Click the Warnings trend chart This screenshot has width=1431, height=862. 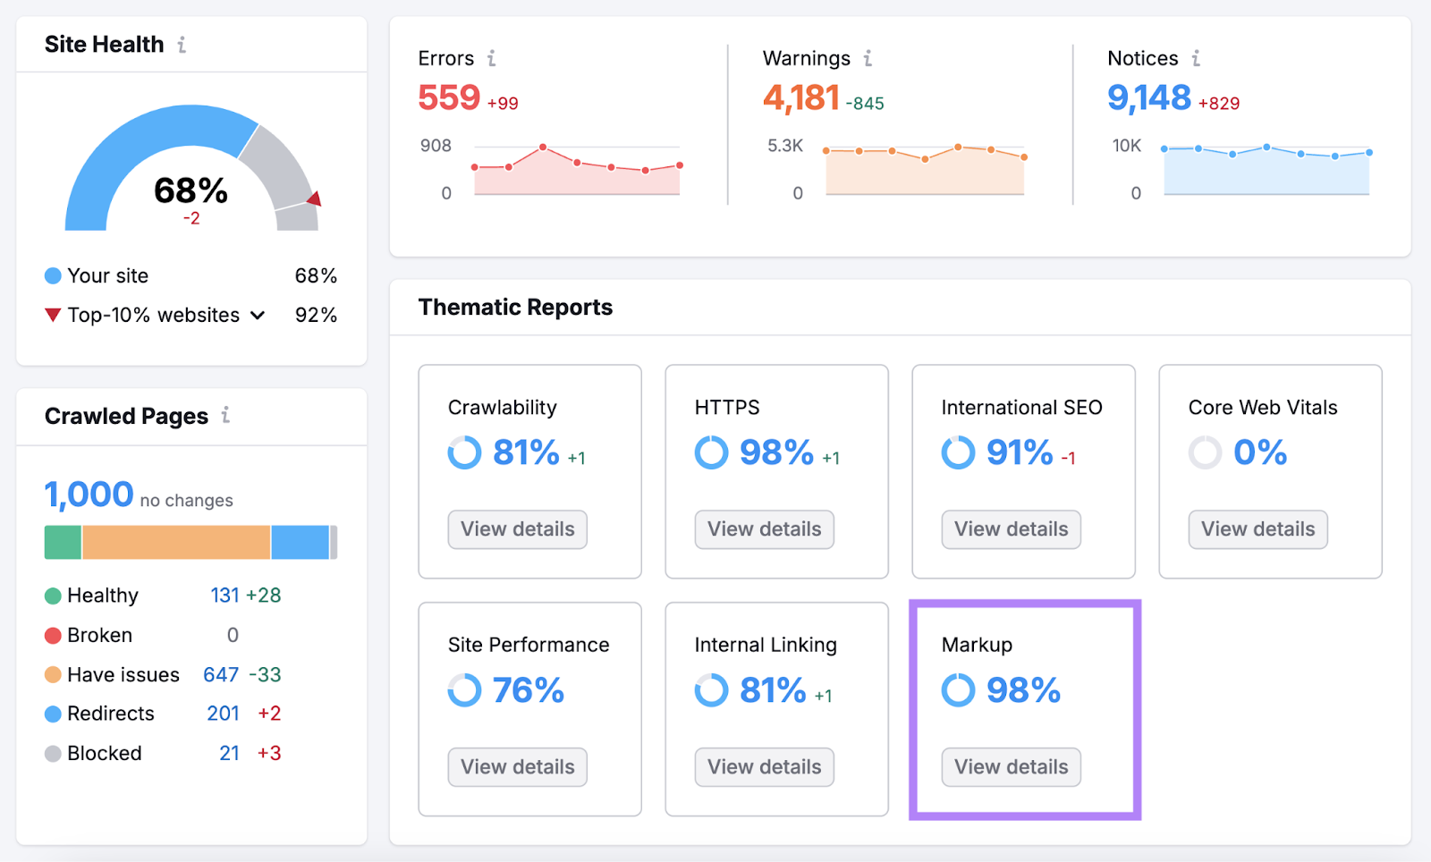[925, 168]
